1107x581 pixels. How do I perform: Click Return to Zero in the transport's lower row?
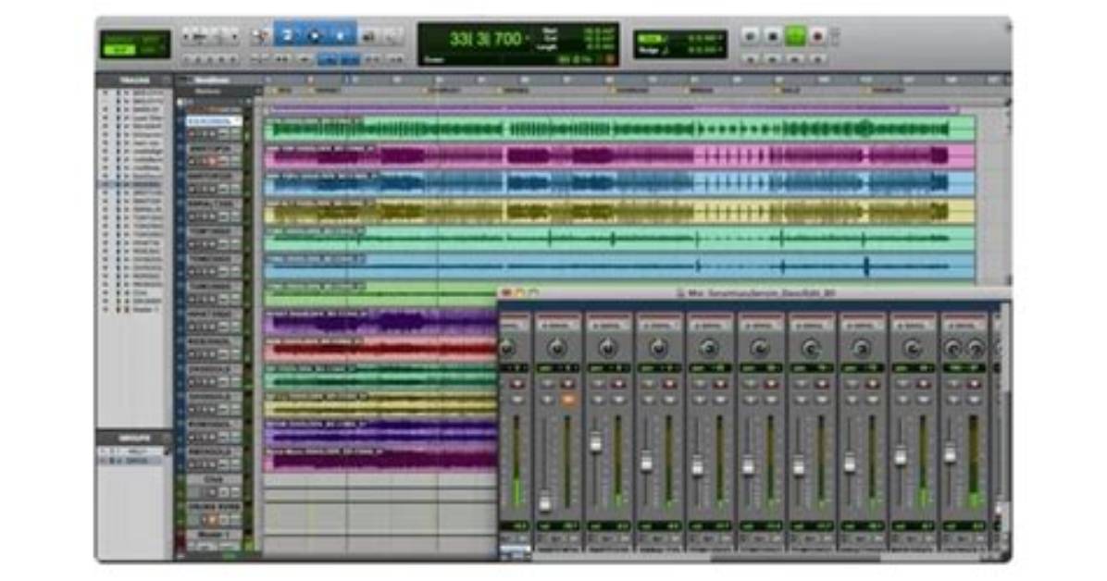751,59
